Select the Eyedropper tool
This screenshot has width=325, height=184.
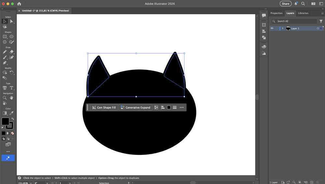[x=11, y=113]
